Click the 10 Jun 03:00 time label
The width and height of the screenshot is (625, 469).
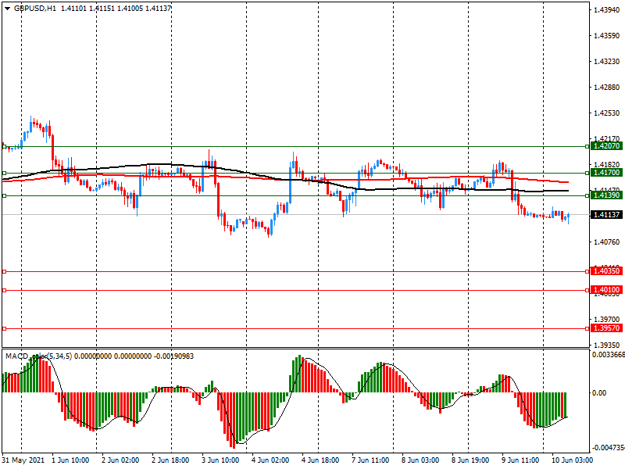point(572,460)
